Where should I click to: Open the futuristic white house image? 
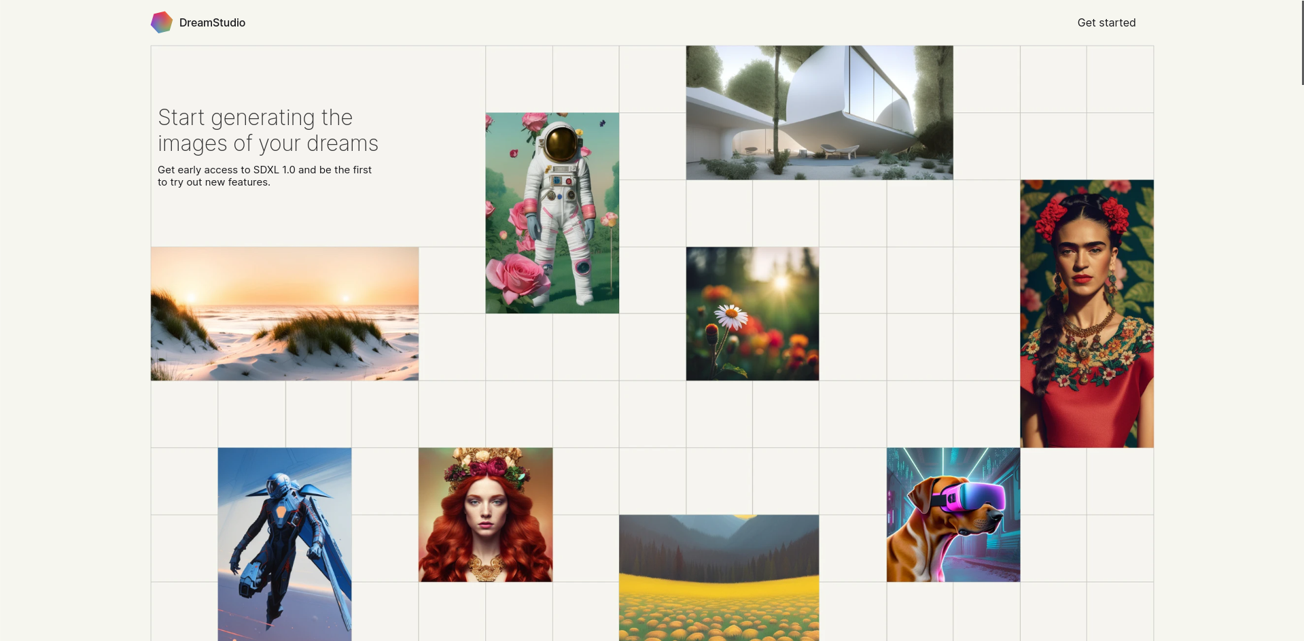(x=820, y=113)
